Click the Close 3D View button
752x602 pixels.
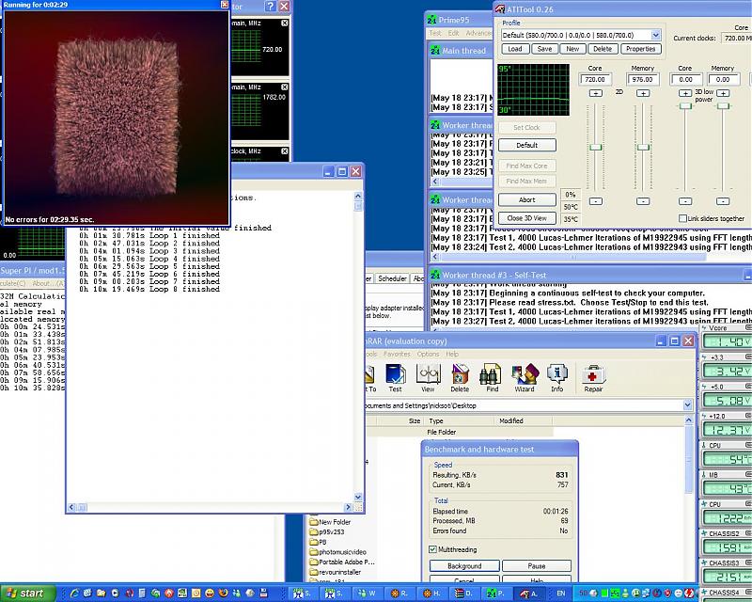pyautogui.click(x=527, y=218)
